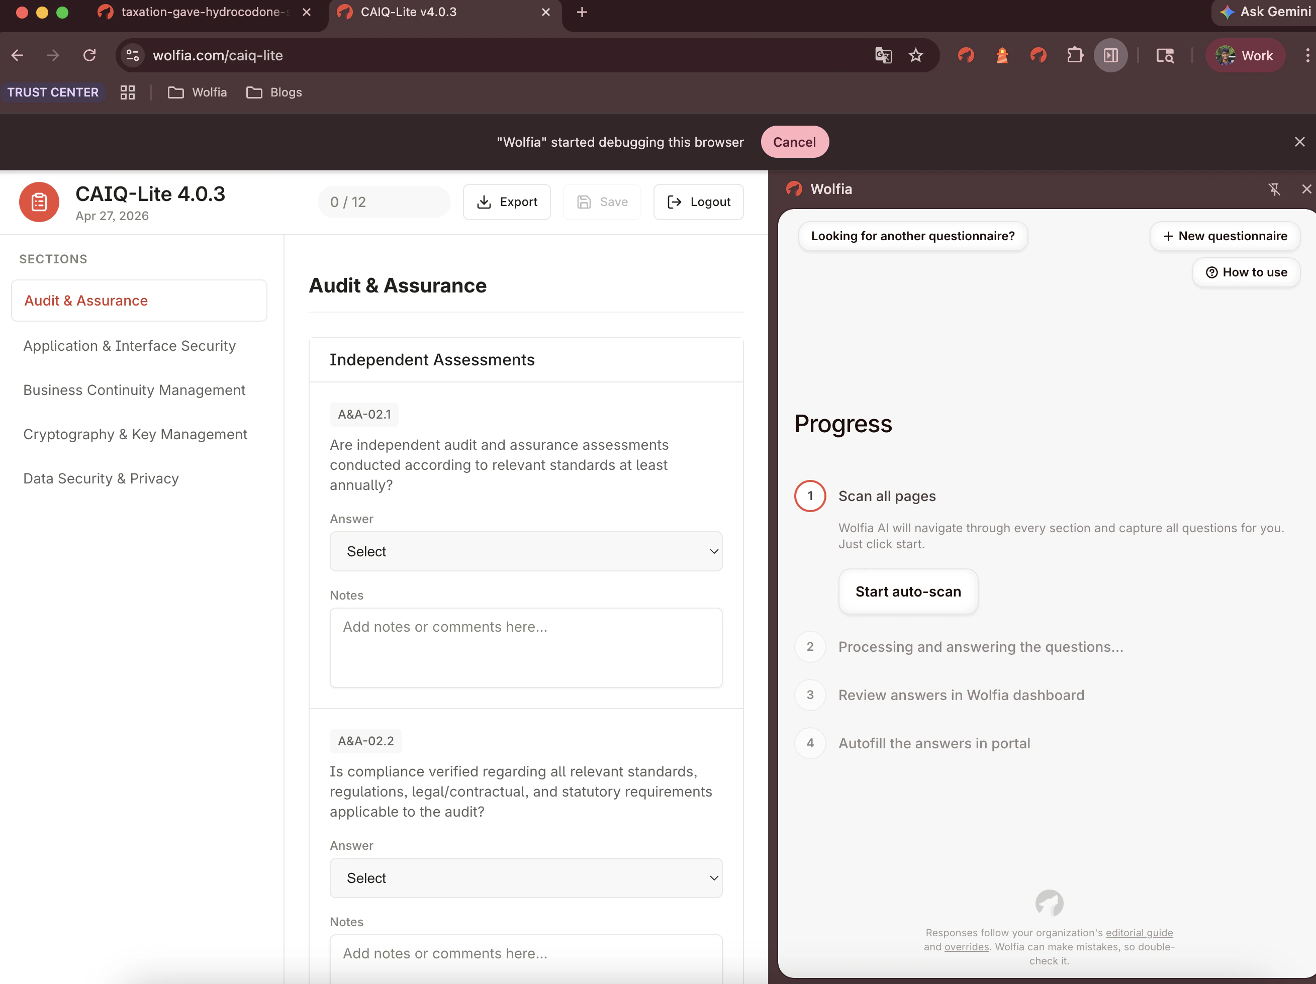This screenshot has height=984, width=1316.
Task: Open the Chrome extensions puzzle icon
Action: pos(1075,55)
